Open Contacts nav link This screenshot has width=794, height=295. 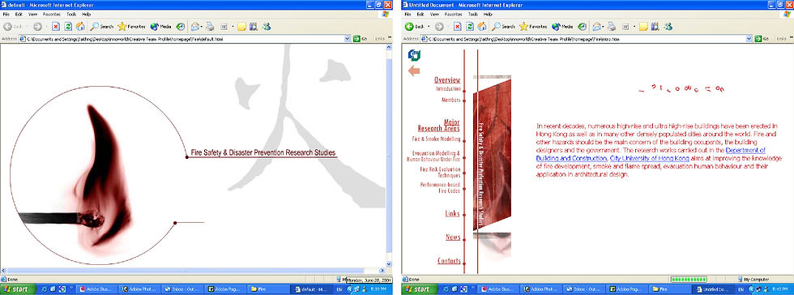pyautogui.click(x=449, y=261)
